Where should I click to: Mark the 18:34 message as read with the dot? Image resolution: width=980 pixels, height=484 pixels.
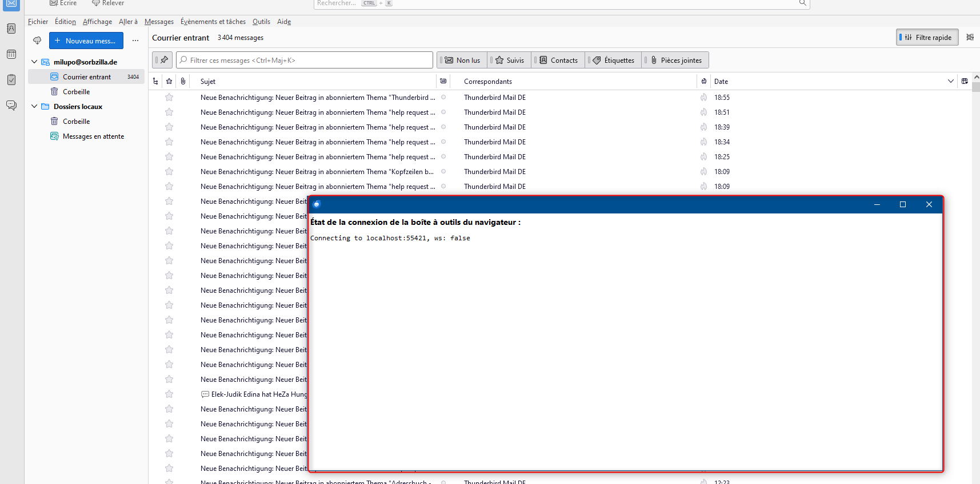[443, 142]
